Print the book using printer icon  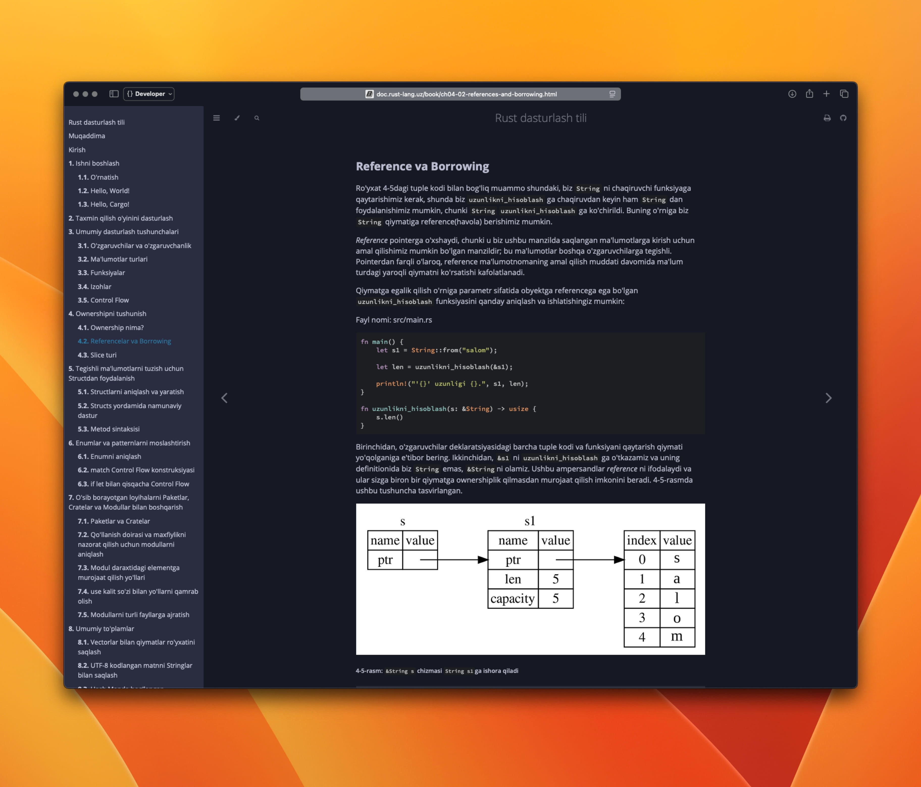click(827, 118)
